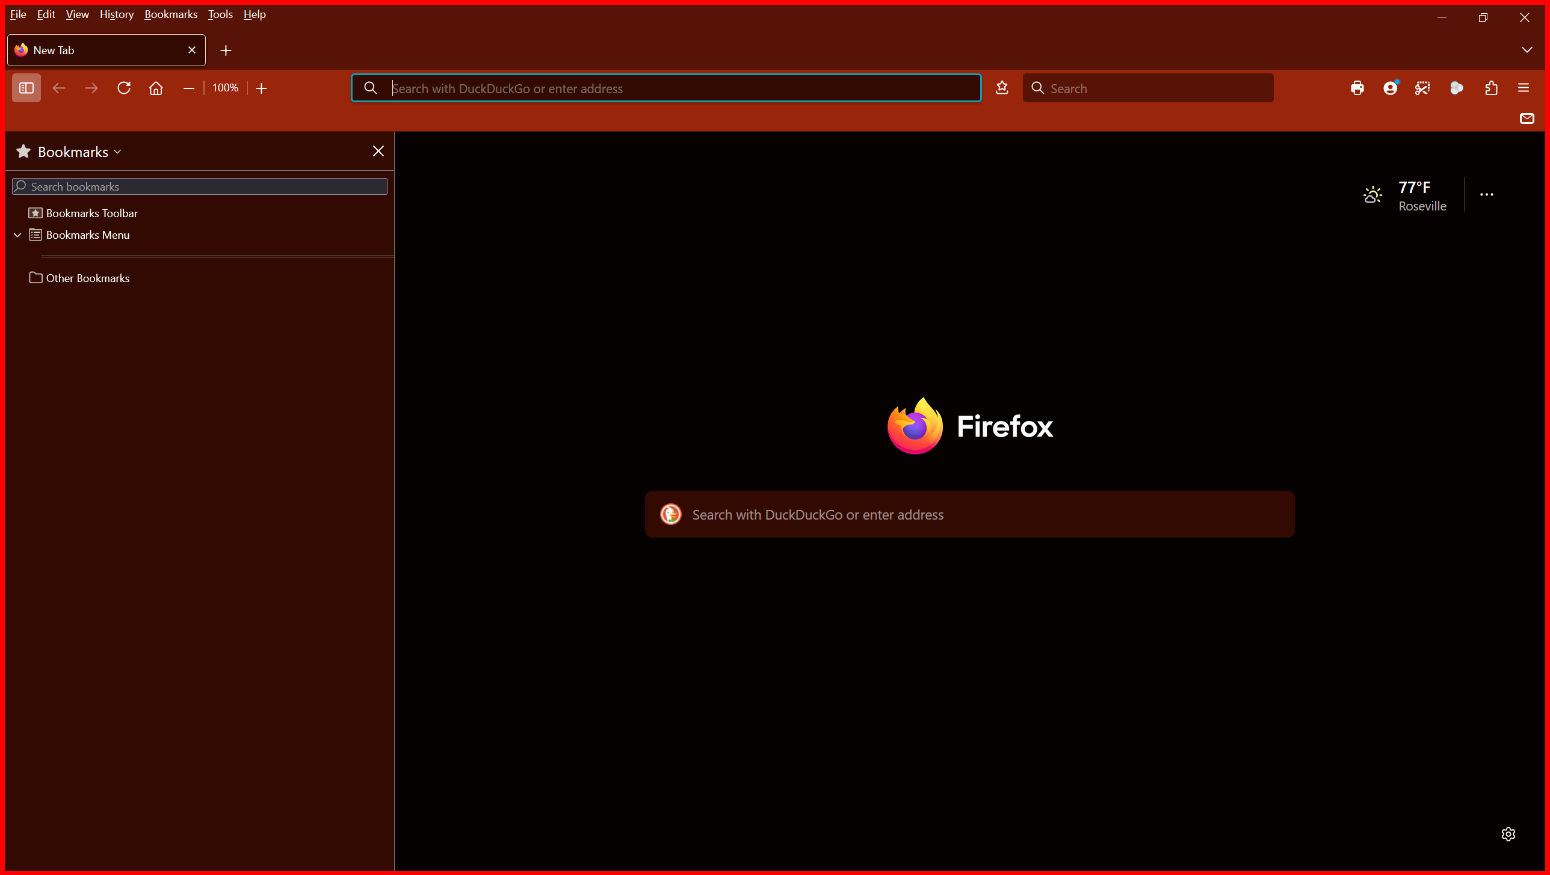Click the Print icon
This screenshot has height=875, width=1550.
tap(1357, 88)
